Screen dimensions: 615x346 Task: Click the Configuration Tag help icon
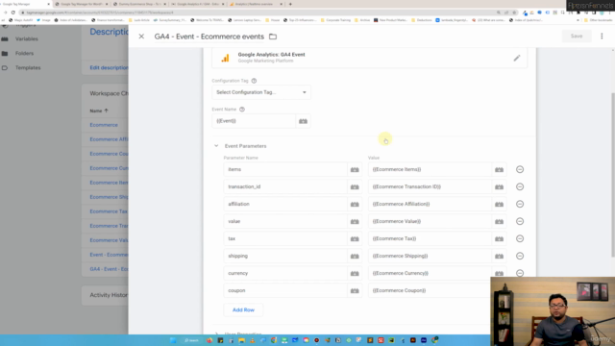[x=254, y=81]
